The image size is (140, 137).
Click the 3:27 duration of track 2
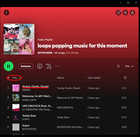click(124, 98)
